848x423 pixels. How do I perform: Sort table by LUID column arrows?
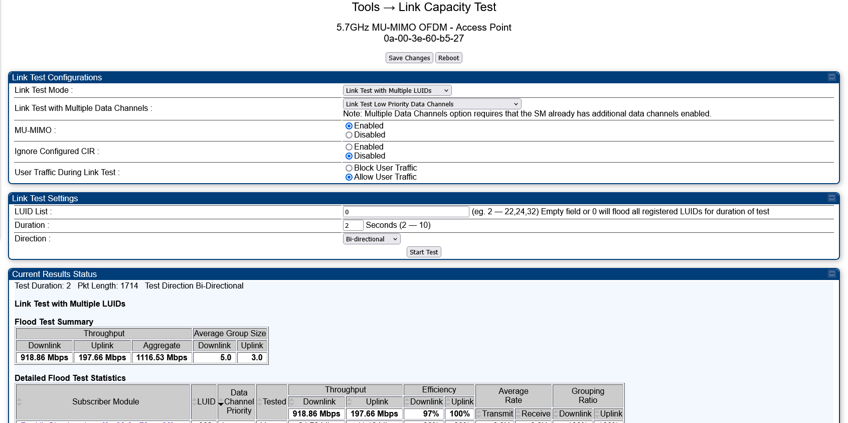194,402
